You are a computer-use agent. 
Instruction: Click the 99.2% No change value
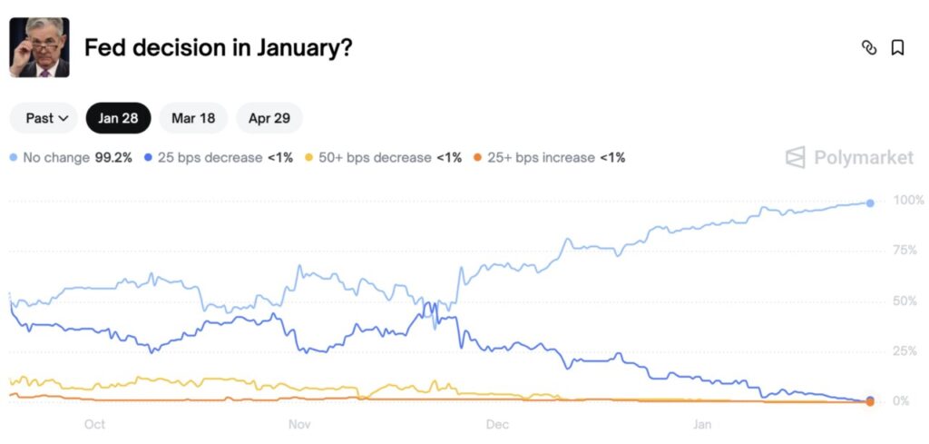(x=113, y=158)
